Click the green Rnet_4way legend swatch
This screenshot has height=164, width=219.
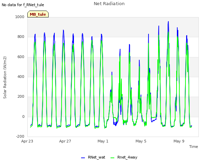[112, 158]
